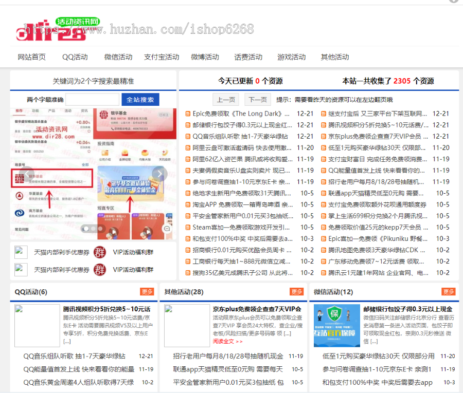This screenshot has height=393, width=463.
Task: Focus the search keyword input field
Action: coord(92,100)
